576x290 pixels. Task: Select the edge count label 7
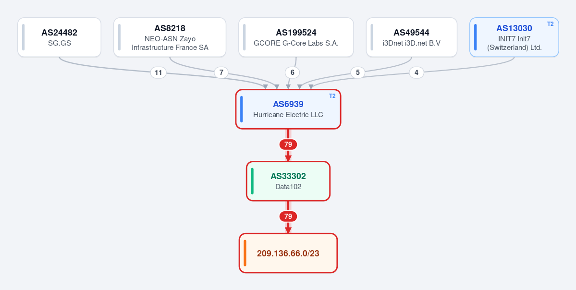pos(221,72)
